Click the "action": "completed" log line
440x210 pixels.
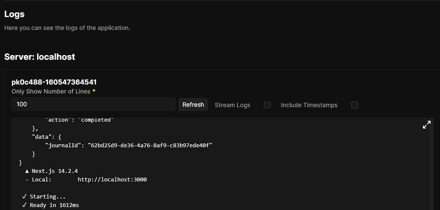tap(79, 120)
